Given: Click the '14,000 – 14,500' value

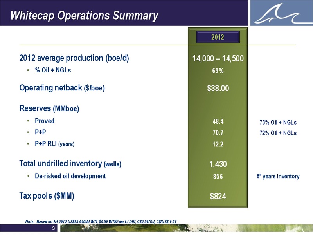Looking at the screenshot, I should pyautogui.click(x=218, y=58).
